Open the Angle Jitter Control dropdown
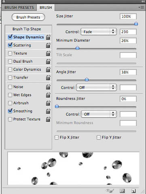 tap(96, 88)
